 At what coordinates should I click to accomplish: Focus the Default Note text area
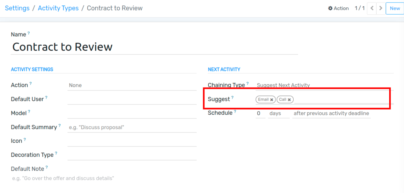coord(104,178)
